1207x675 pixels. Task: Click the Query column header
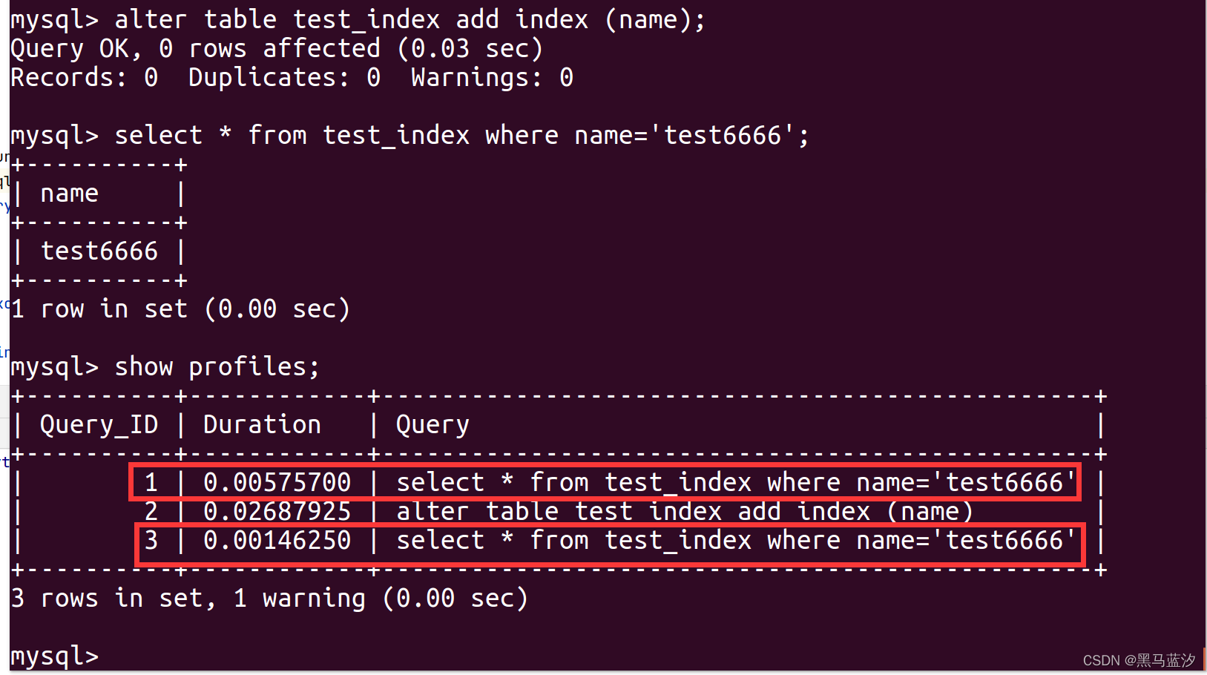tap(433, 424)
